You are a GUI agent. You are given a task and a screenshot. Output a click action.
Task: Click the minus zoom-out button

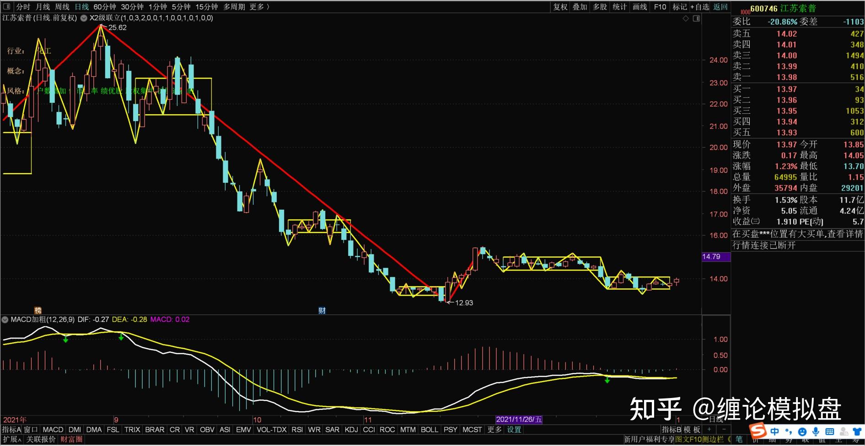pyautogui.click(x=724, y=430)
